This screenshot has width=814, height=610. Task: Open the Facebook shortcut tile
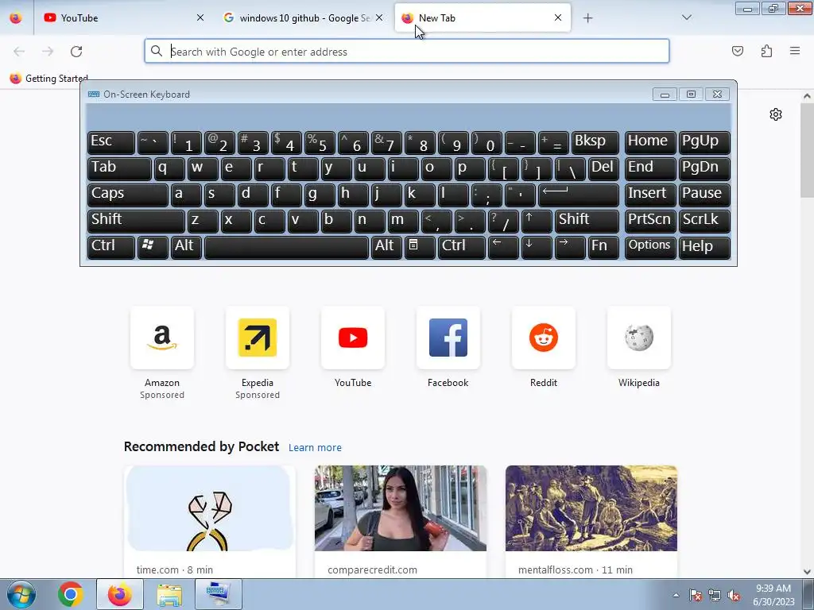[x=448, y=338]
